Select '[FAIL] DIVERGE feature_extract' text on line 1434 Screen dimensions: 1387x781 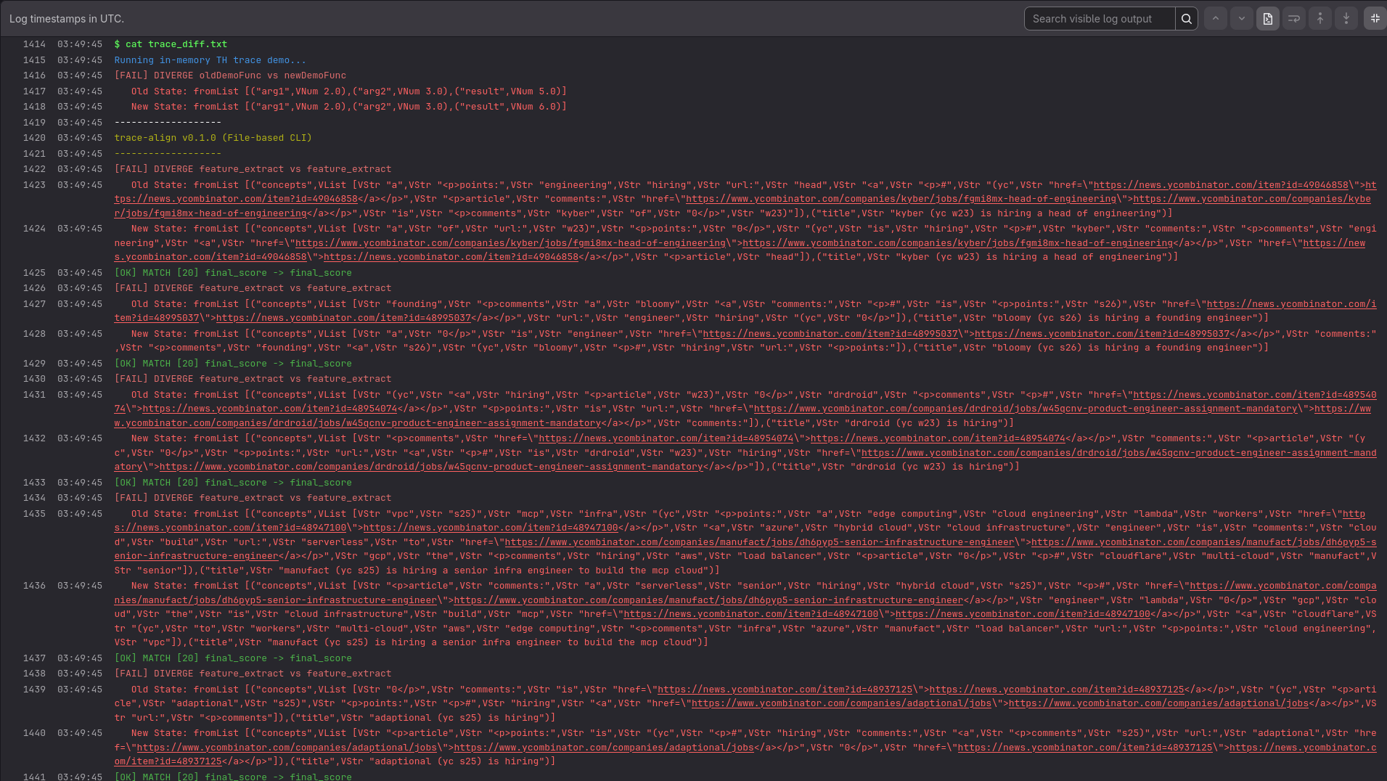point(199,498)
